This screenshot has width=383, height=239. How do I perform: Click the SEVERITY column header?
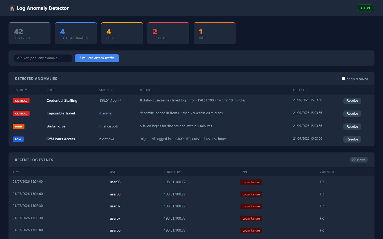coord(20,90)
